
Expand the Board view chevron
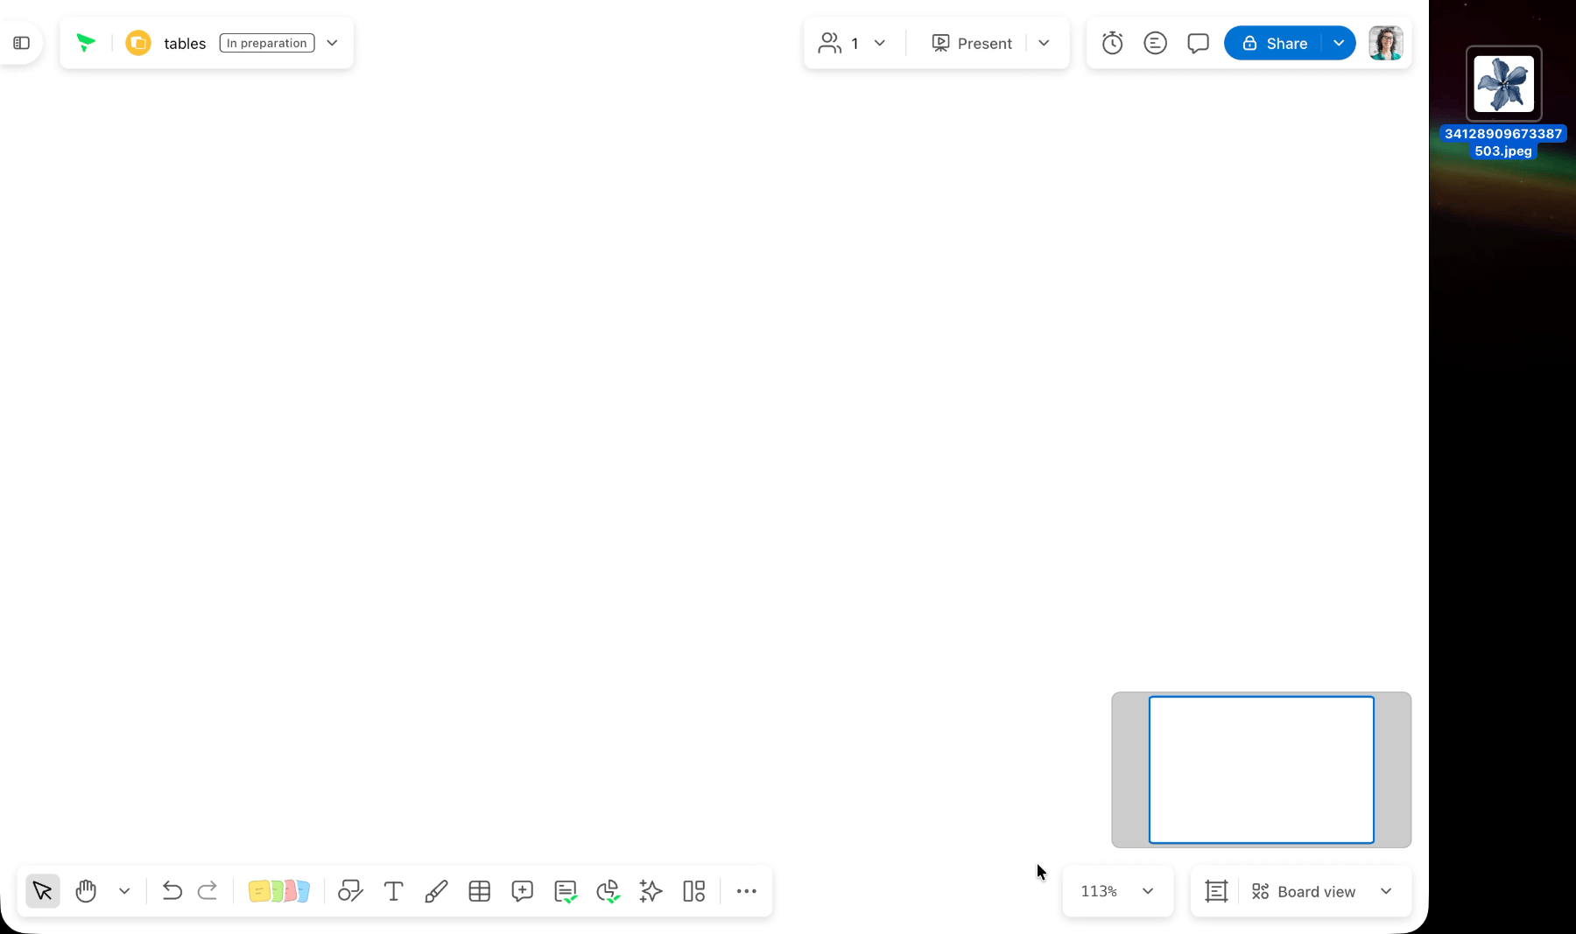click(x=1386, y=891)
